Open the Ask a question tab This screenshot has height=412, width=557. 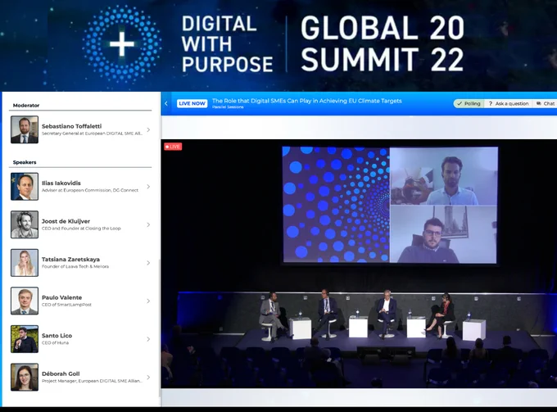coord(509,103)
